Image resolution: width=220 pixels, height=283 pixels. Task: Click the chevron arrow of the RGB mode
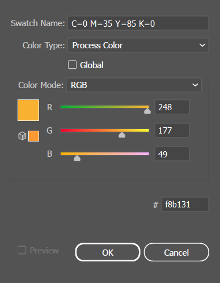[195, 85]
